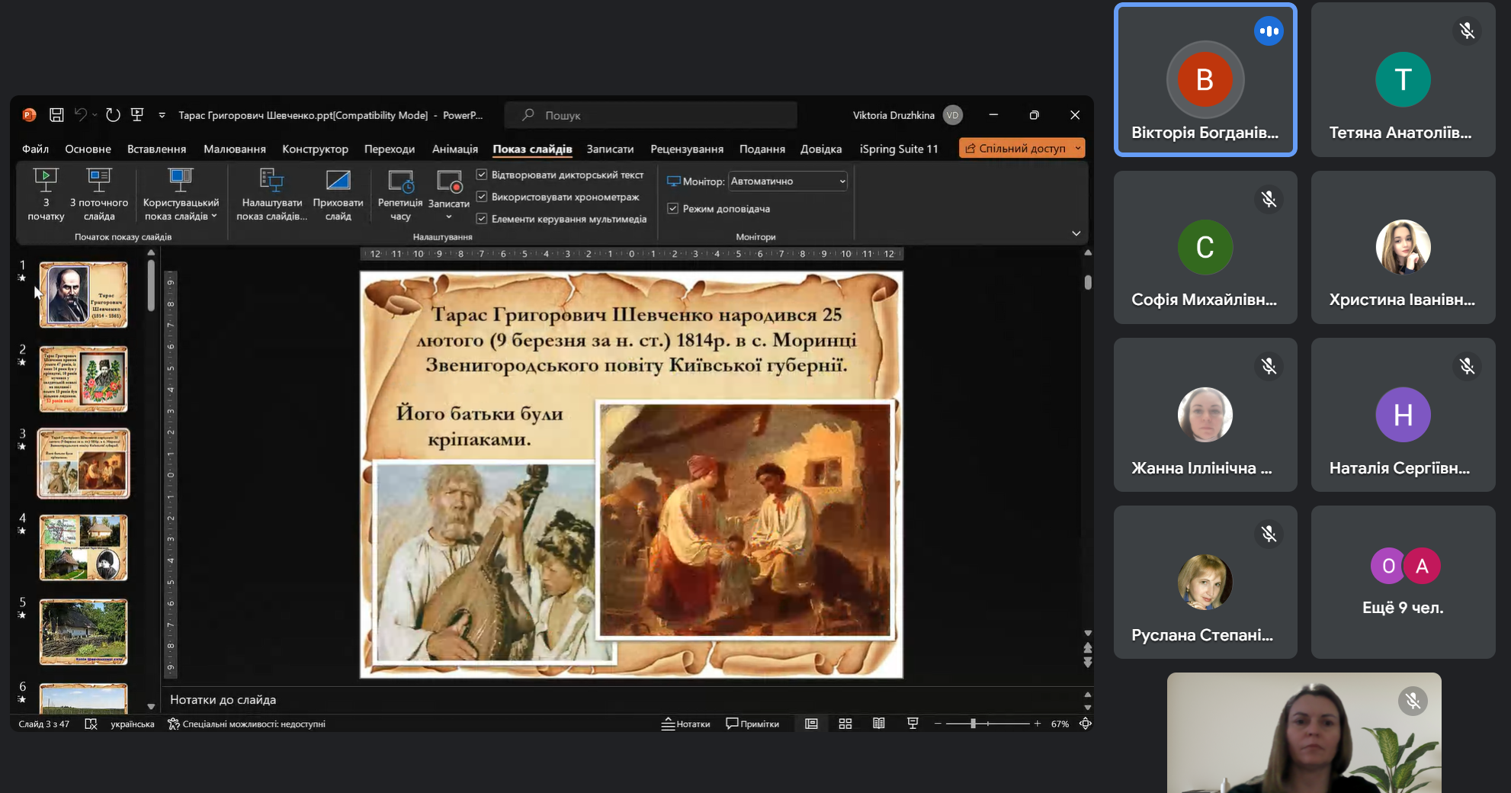Click the Пошук search field
Screen dimensions: 1511x793
(x=651, y=115)
